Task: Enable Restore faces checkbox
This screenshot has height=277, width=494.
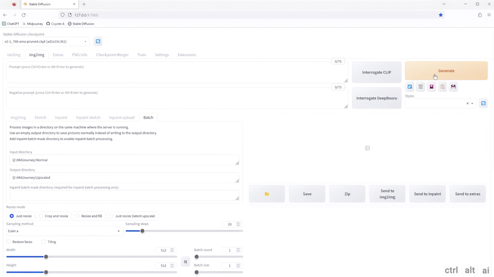Action: 9,242
